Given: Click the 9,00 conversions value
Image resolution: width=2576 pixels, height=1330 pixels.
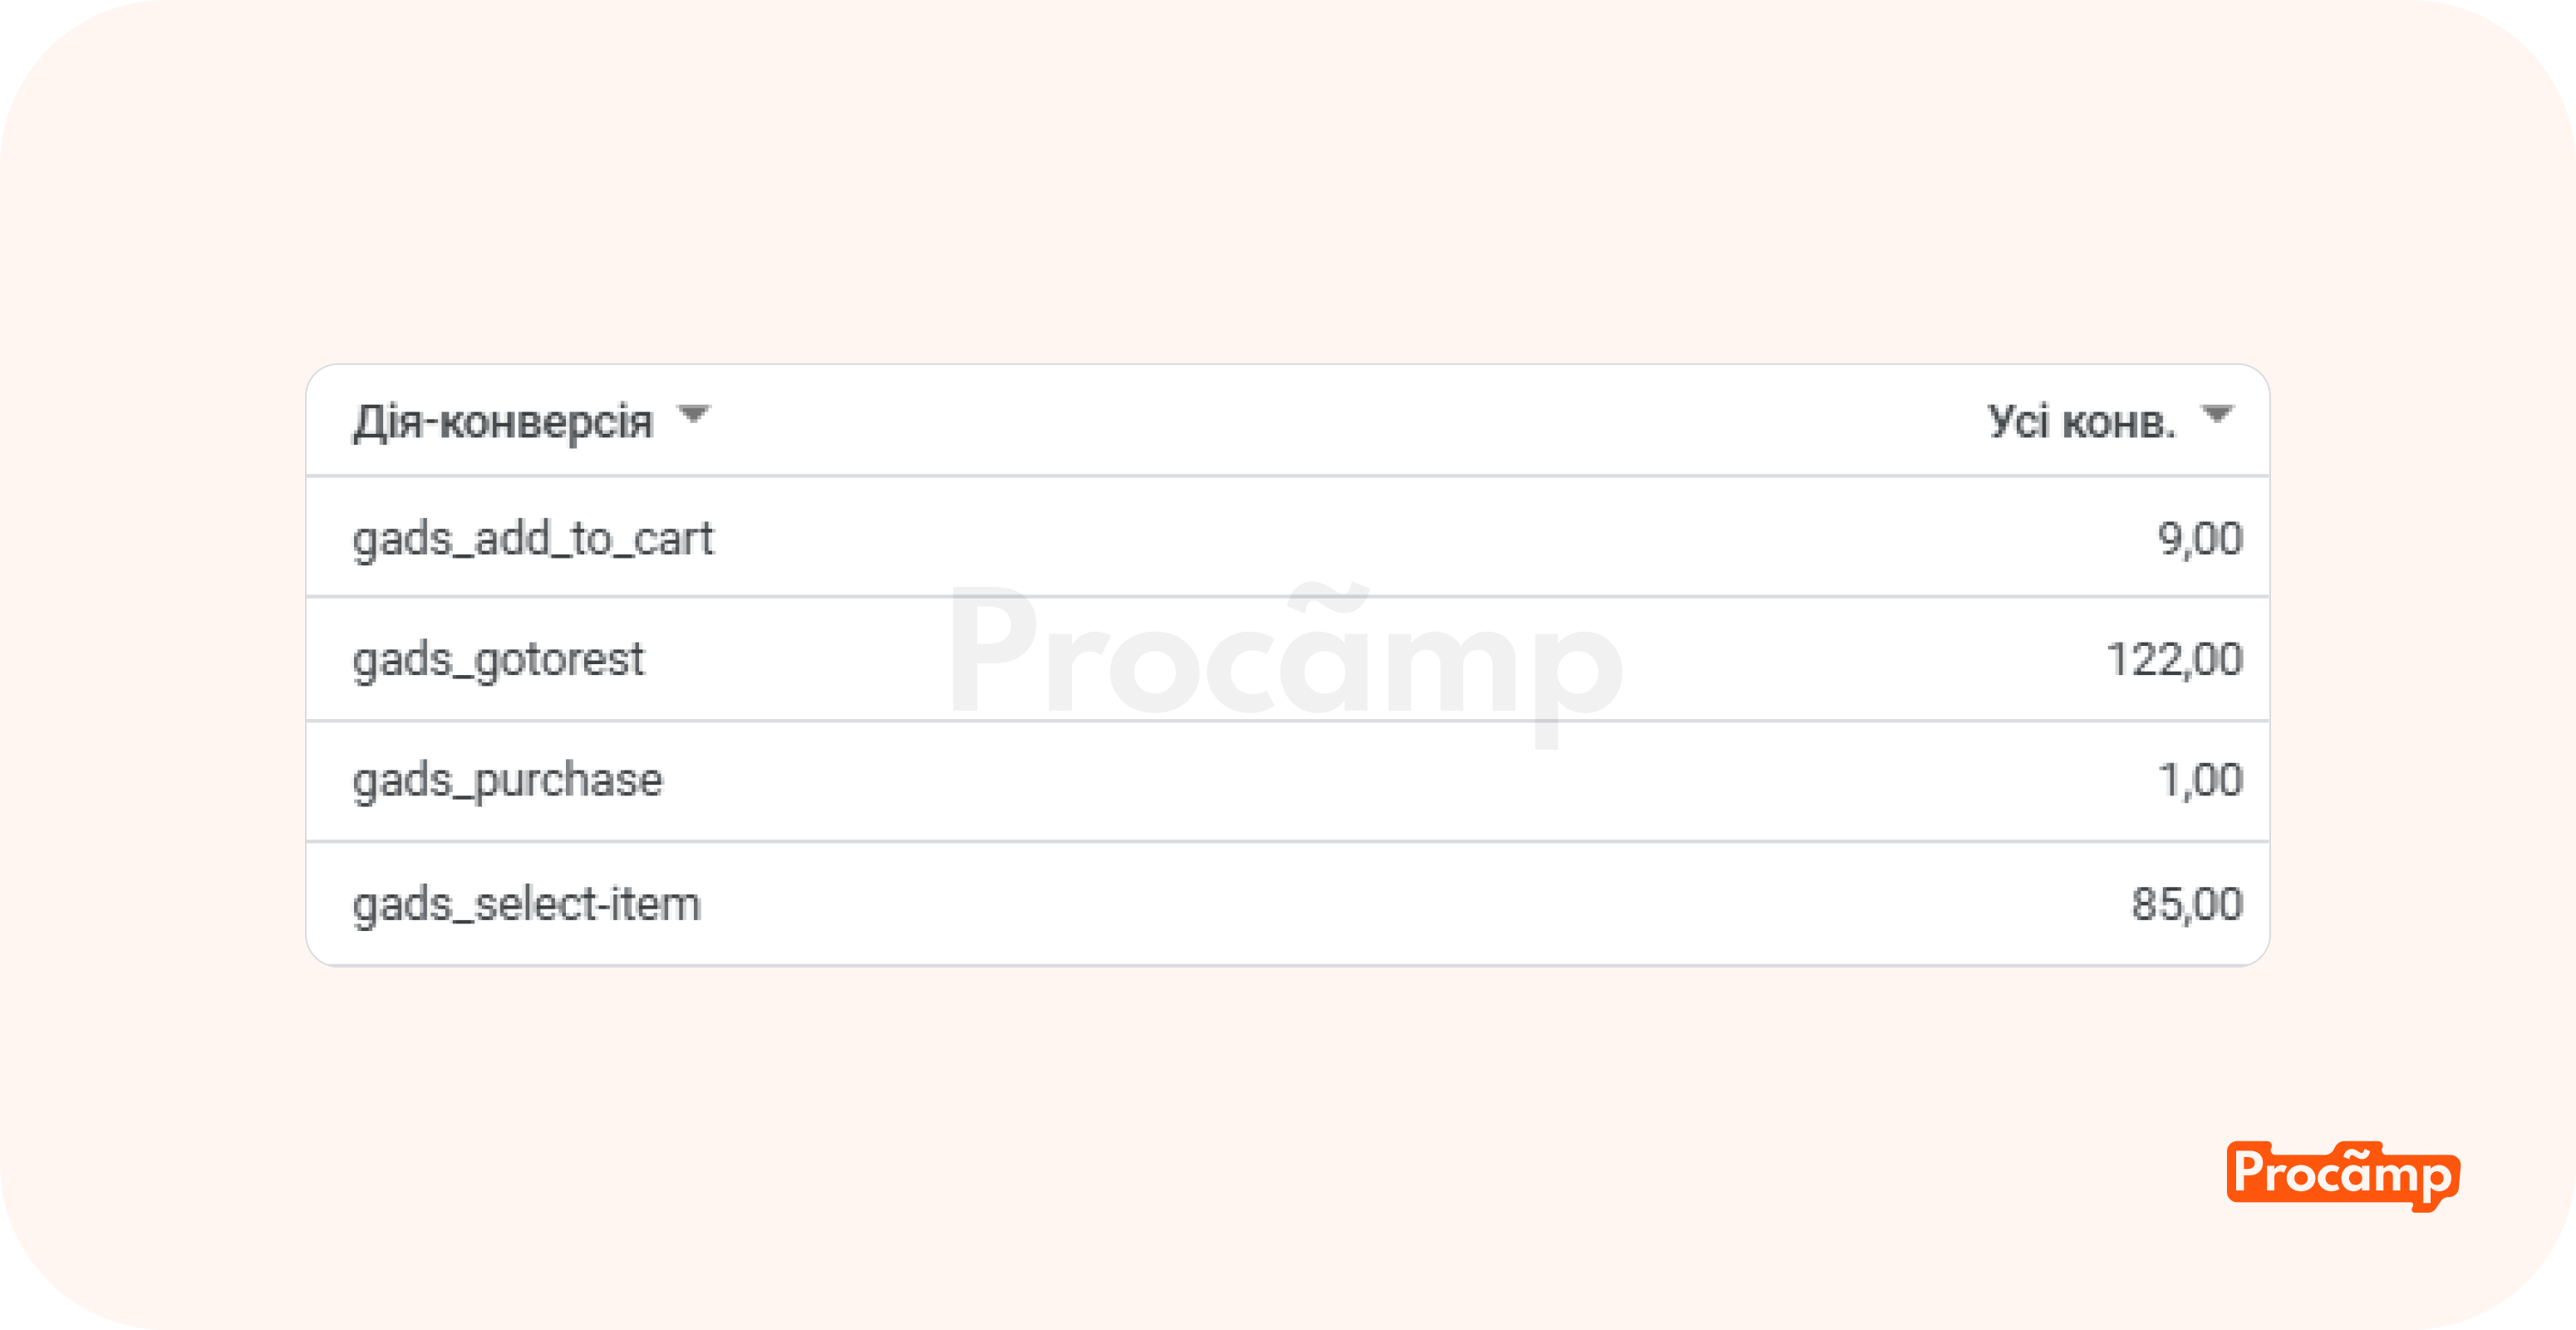Looking at the screenshot, I should [x=2199, y=539].
